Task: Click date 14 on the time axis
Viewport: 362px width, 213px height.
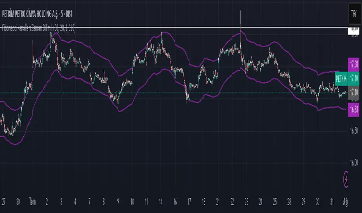Action: click(x=161, y=202)
